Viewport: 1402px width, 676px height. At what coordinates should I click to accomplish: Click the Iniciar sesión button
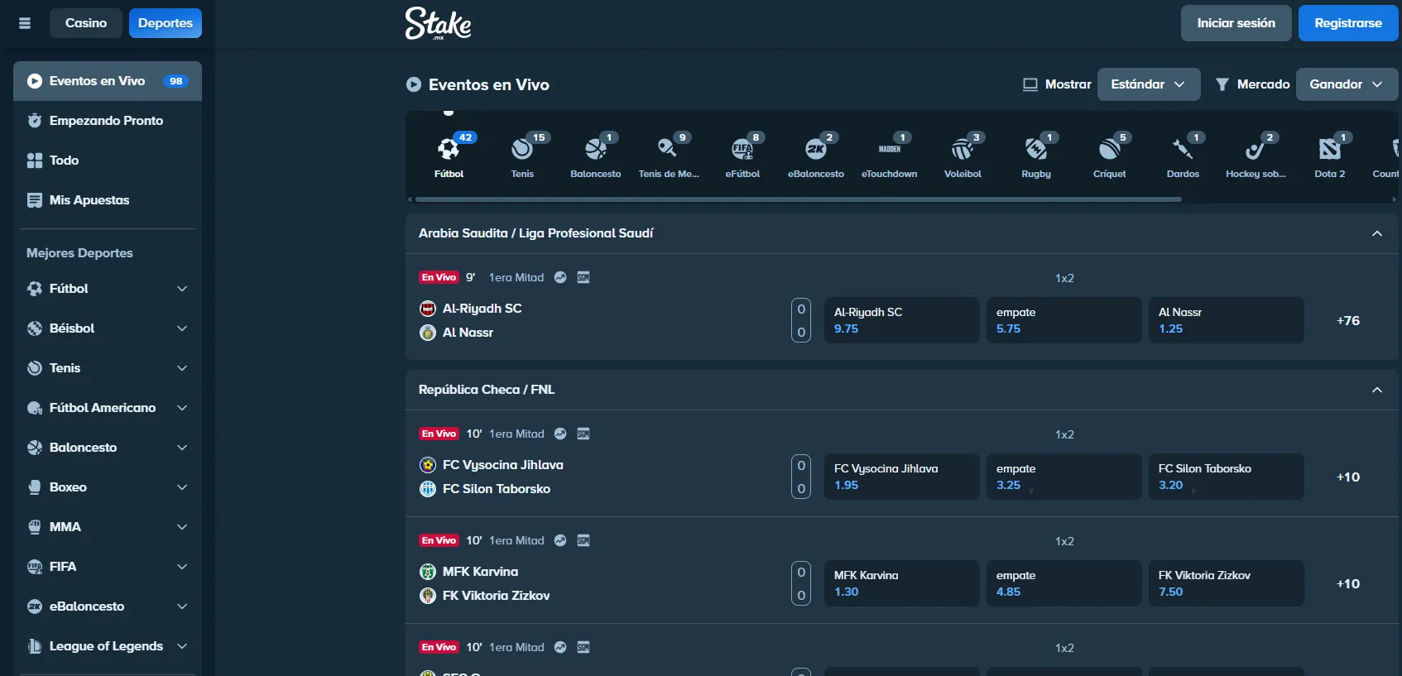1236,23
